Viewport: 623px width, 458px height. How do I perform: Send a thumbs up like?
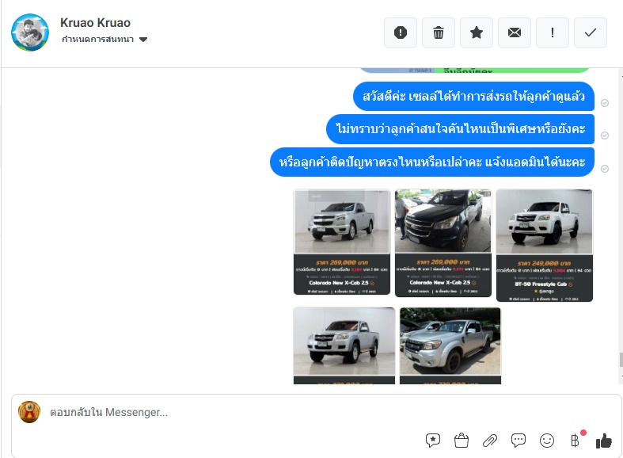click(x=603, y=441)
